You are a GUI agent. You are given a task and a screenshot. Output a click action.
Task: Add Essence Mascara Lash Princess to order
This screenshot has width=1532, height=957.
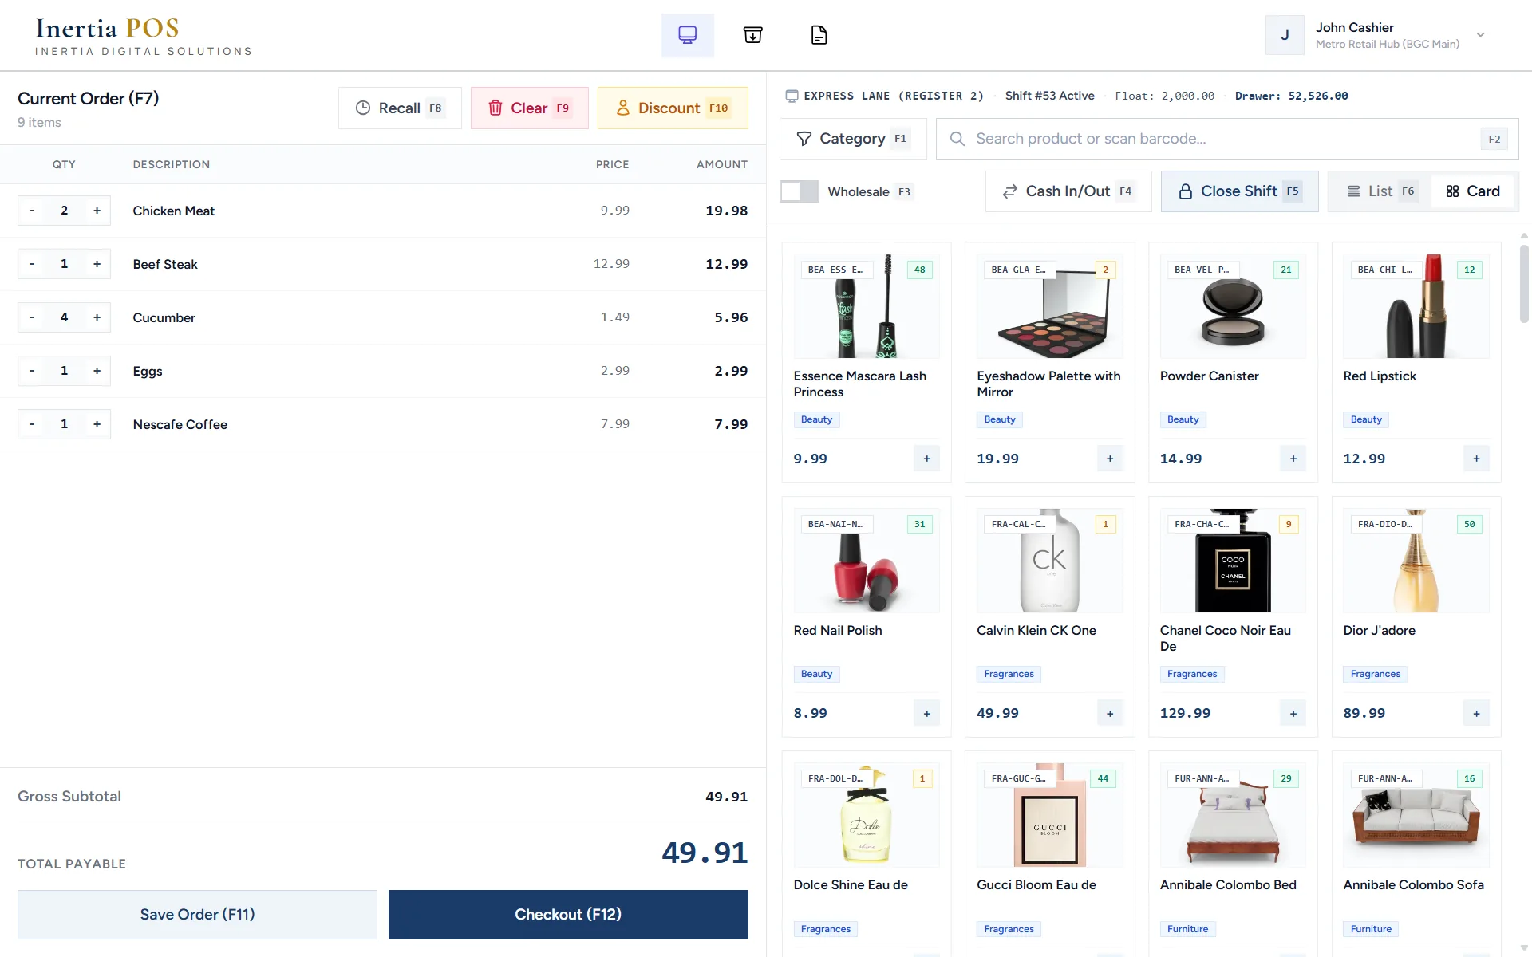926,459
